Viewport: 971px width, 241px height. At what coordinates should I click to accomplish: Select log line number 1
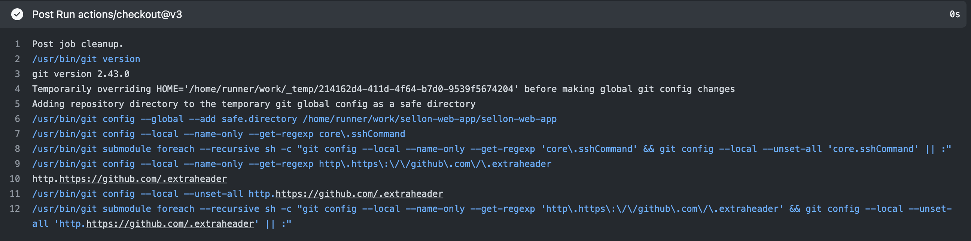(17, 44)
